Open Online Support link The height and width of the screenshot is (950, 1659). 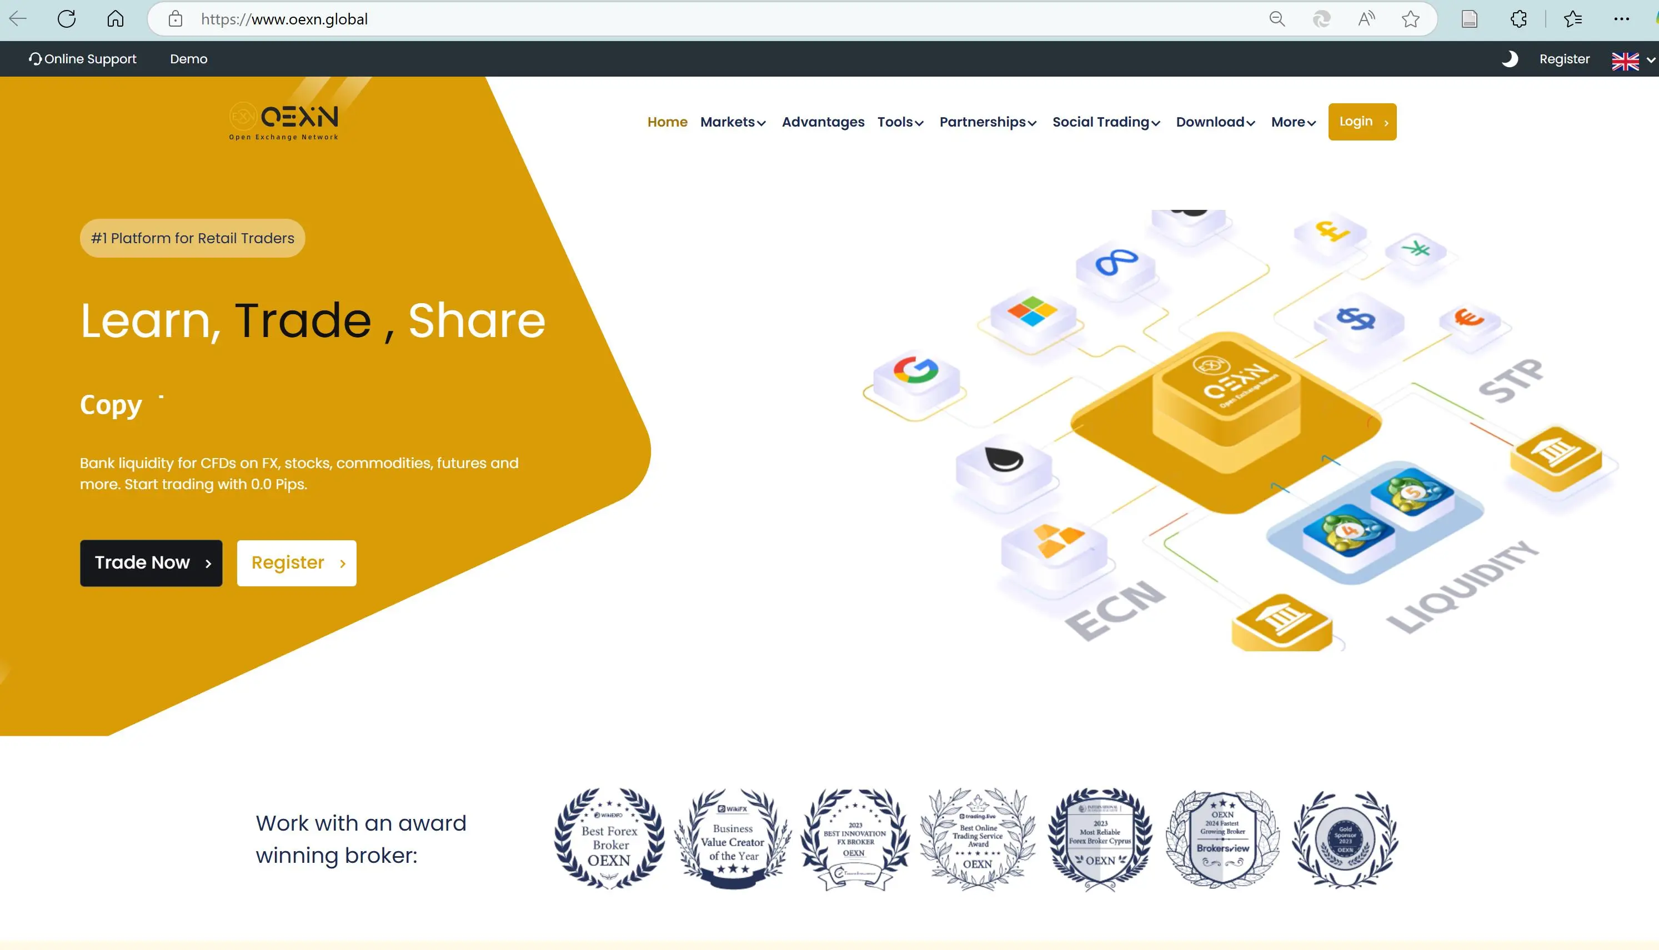click(82, 59)
